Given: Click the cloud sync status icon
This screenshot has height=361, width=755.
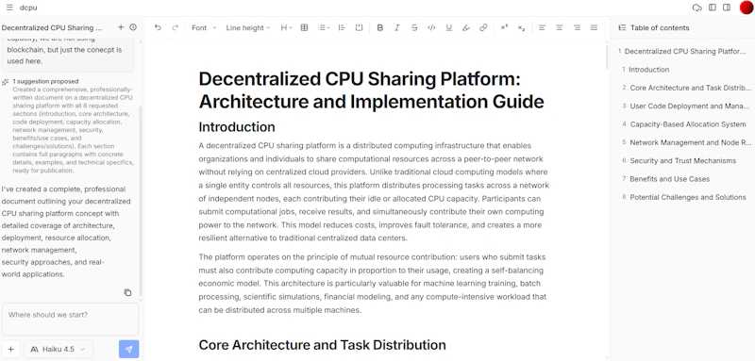Looking at the screenshot, I should [696, 8].
